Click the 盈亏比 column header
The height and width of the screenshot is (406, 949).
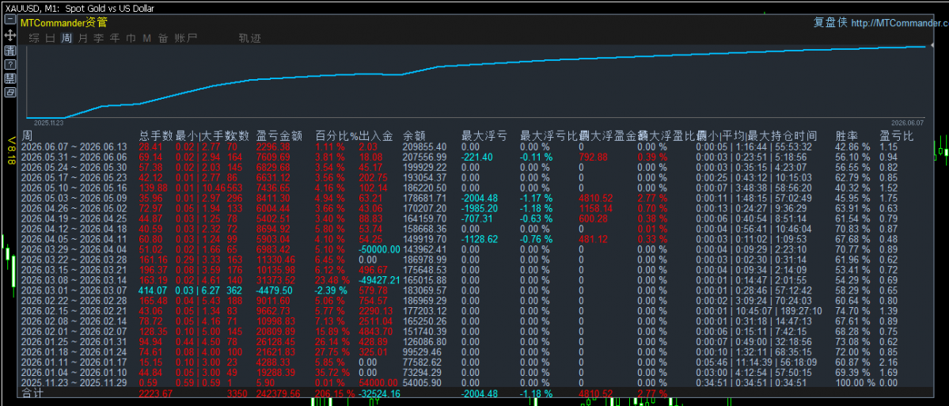[896, 136]
